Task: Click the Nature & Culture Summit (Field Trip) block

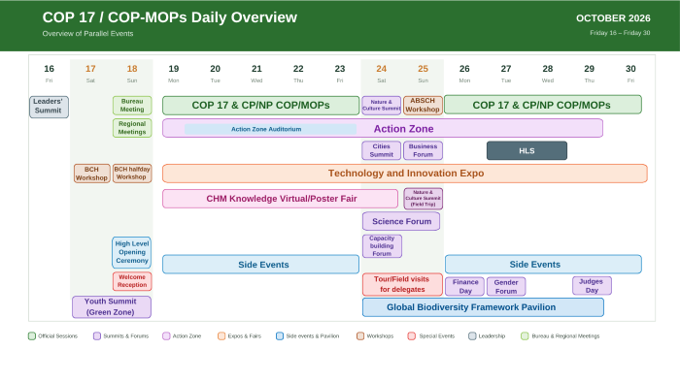Action: point(423,199)
